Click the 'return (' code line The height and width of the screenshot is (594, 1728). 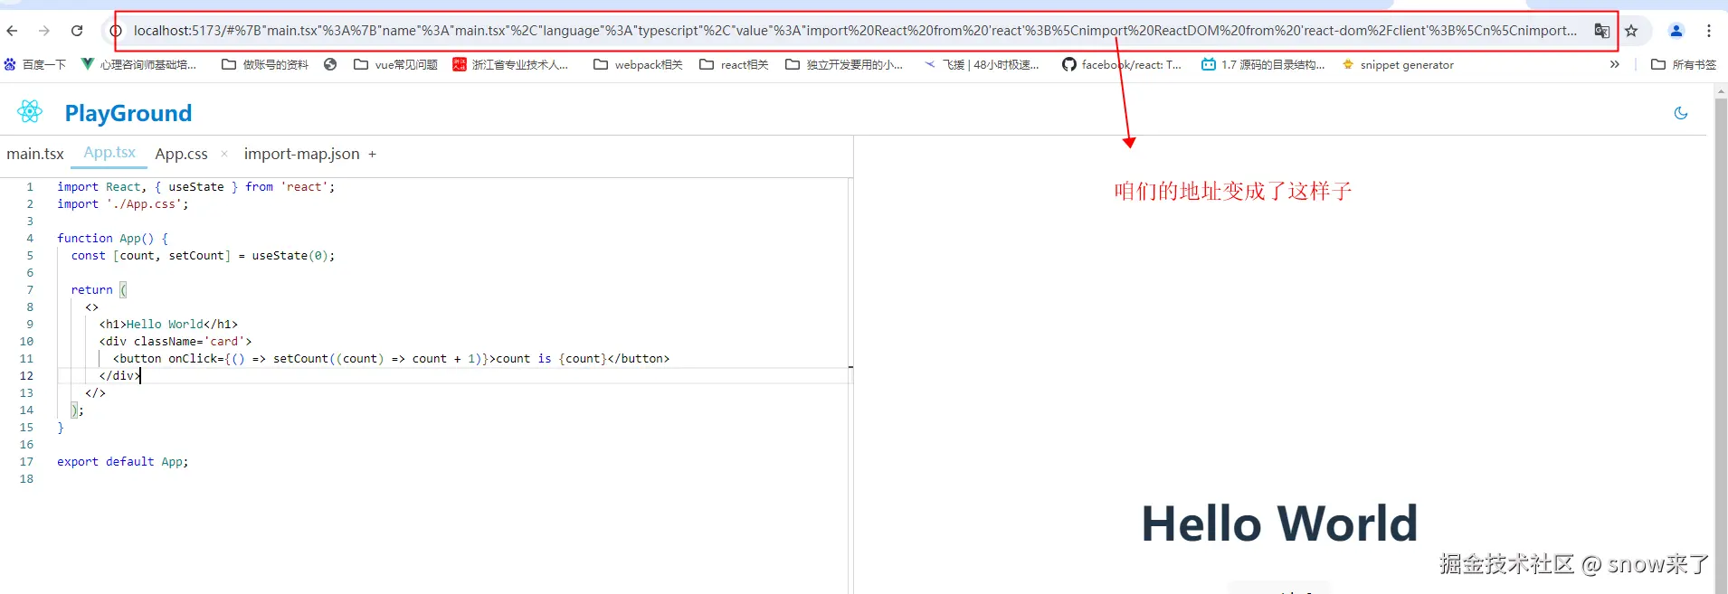pos(99,289)
